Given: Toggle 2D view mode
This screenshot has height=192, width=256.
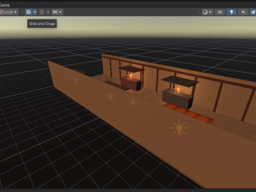Looking at the screenshot, I should pyautogui.click(x=220, y=12).
